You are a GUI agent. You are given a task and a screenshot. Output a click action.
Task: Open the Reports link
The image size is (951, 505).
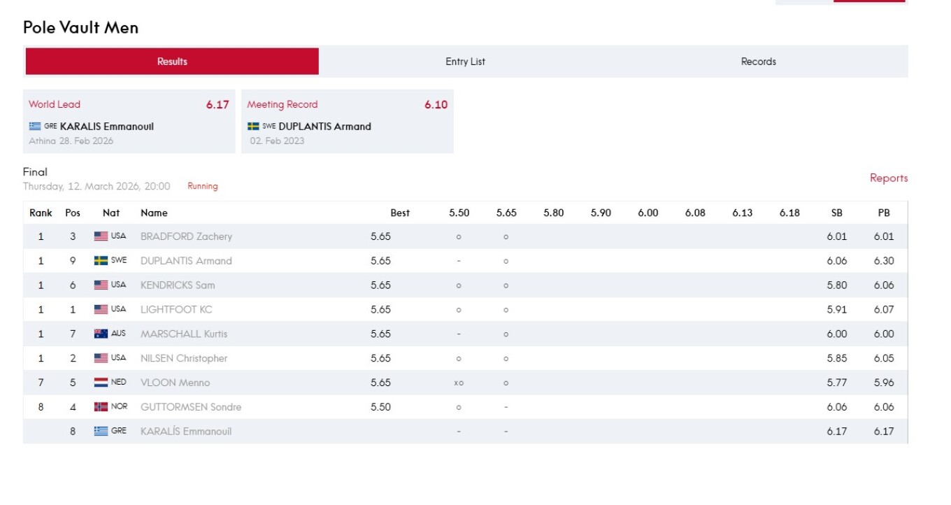[888, 178]
